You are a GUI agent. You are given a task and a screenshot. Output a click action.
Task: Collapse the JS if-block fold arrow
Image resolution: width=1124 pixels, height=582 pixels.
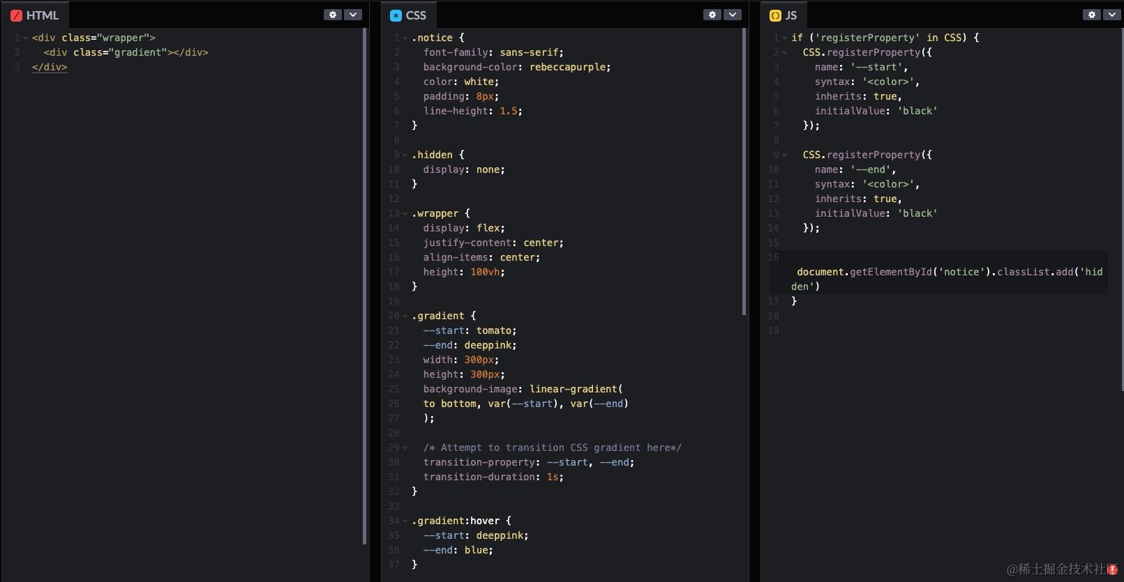tap(785, 38)
